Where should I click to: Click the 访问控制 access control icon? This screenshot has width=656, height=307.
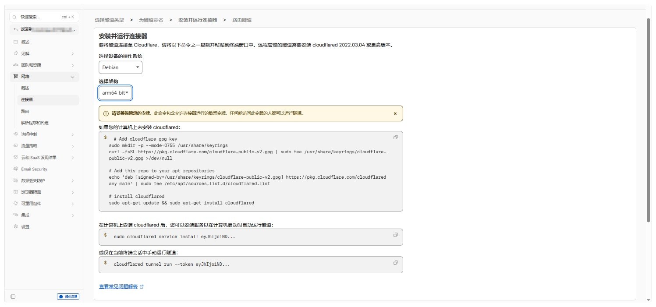16,134
